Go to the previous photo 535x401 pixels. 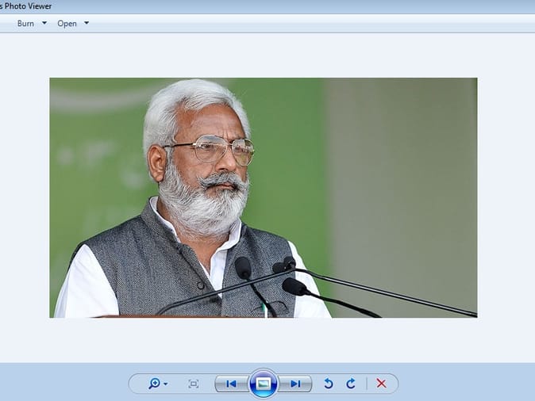coord(231,384)
